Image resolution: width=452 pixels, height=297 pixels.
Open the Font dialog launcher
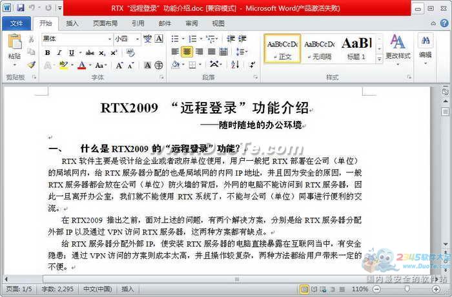pos(161,77)
